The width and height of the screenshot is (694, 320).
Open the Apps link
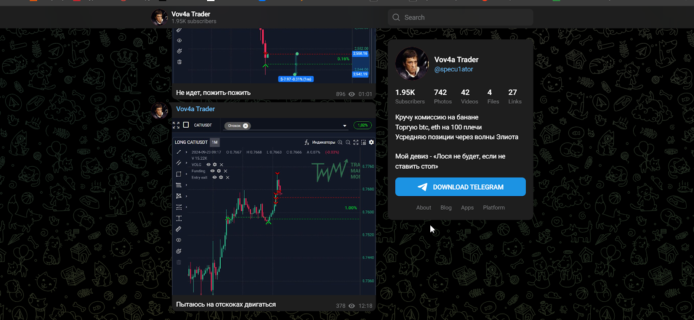[467, 208]
